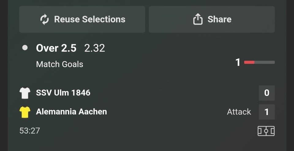Click SSV Ulm's white jersey icon
The height and width of the screenshot is (151, 294).
click(25, 93)
